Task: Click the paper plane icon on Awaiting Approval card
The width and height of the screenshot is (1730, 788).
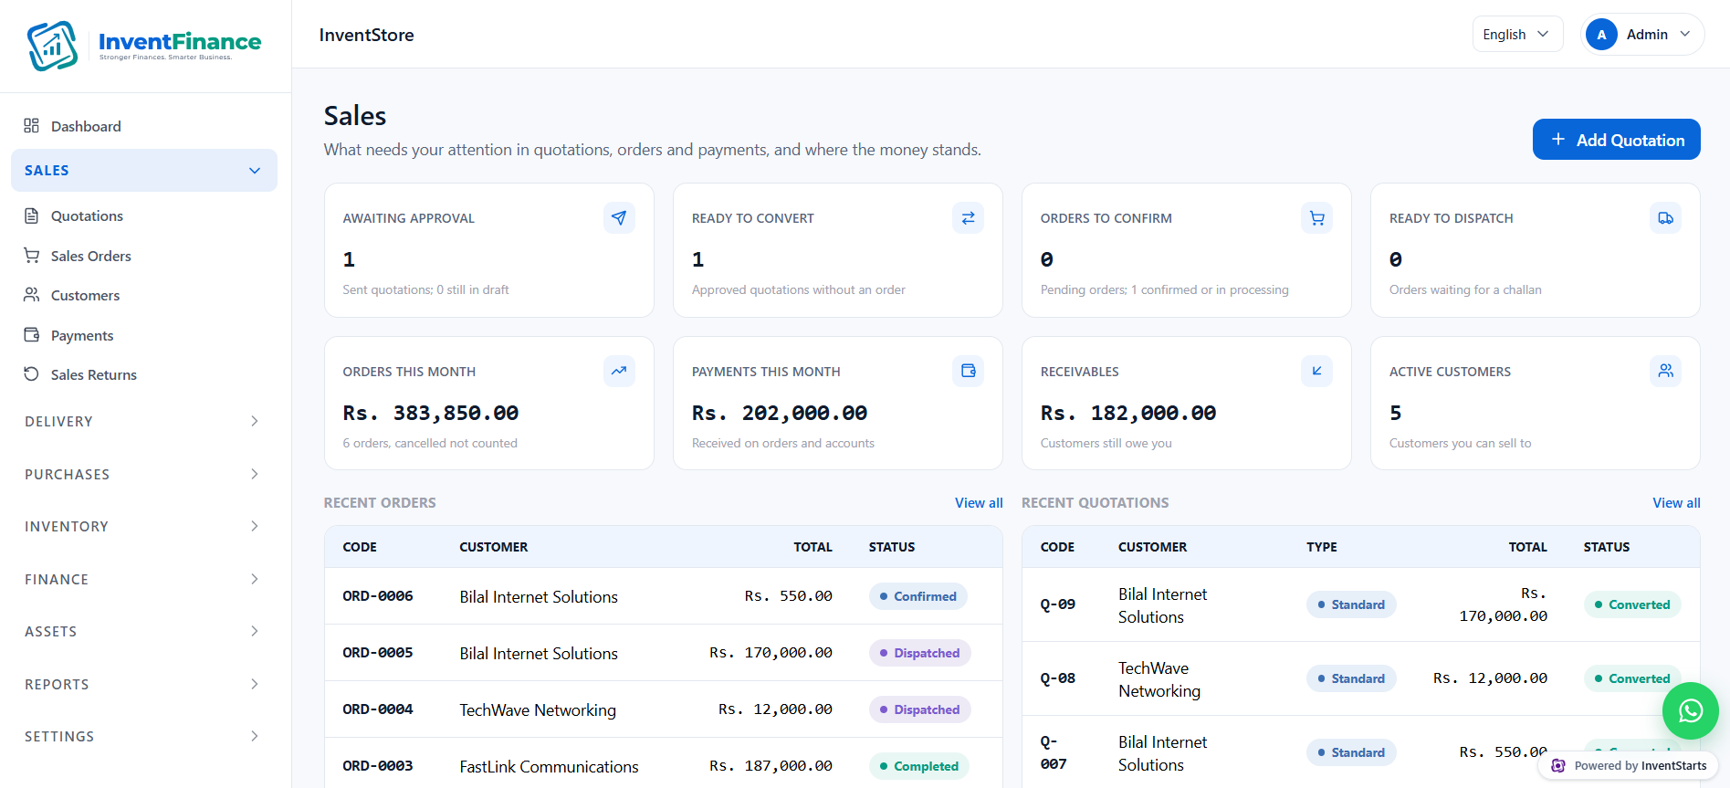Action: pos(619,218)
